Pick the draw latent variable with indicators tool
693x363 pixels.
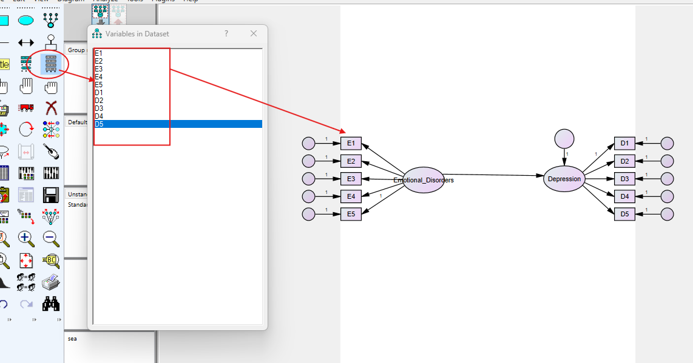click(51, 21)
